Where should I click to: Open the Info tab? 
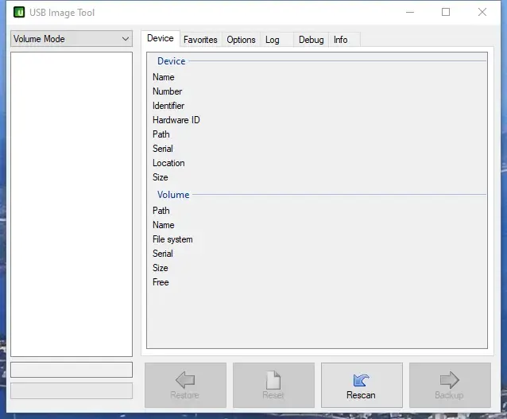point(344,40)
